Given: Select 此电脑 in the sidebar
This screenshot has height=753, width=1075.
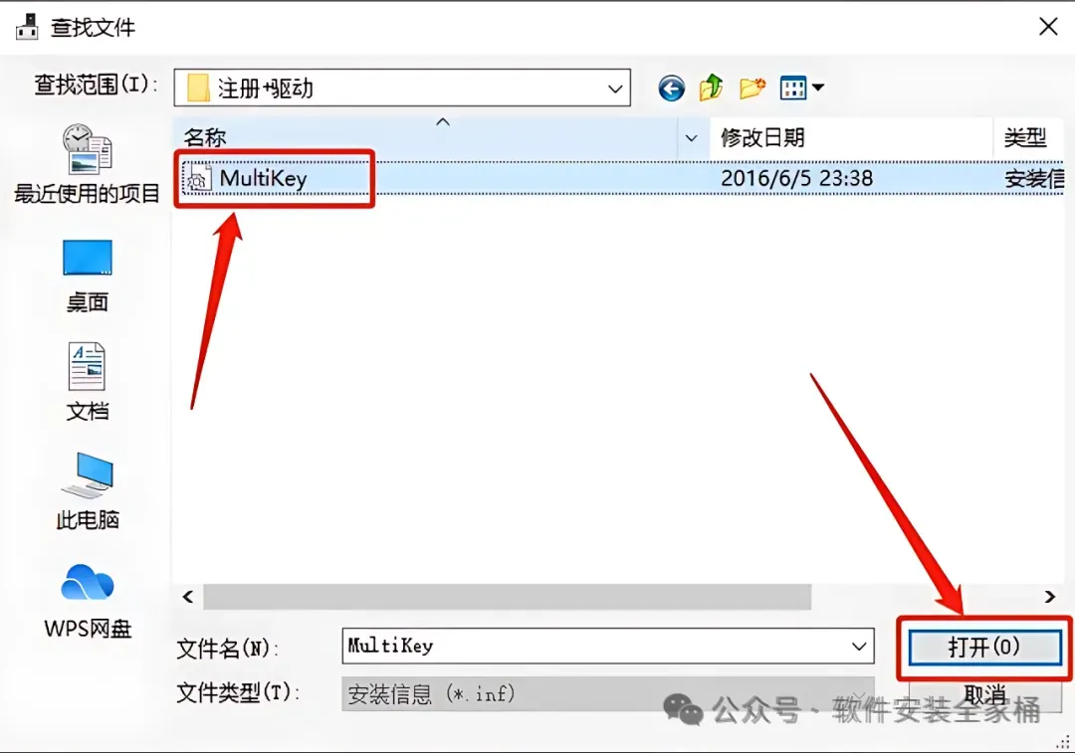Looking at the screenshot, I should [x=87, y=491].
